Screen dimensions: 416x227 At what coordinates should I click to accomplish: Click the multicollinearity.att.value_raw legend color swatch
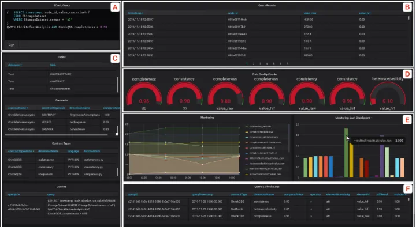coord(247,169)
